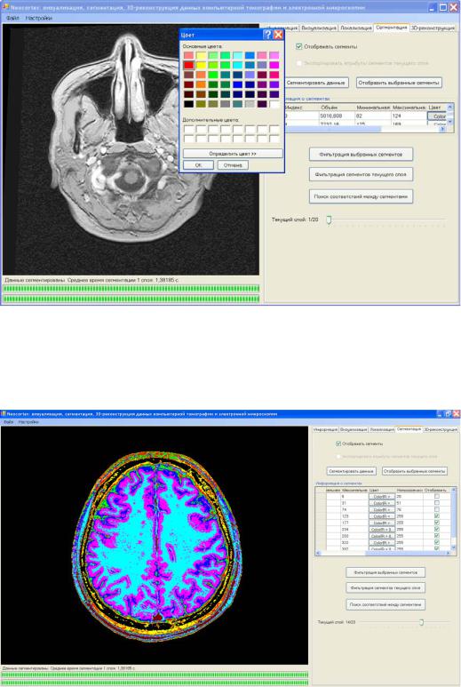Click the Индекс column header in the top window table
The width and height of the screenshot is (461, 687).
[301, 108]
